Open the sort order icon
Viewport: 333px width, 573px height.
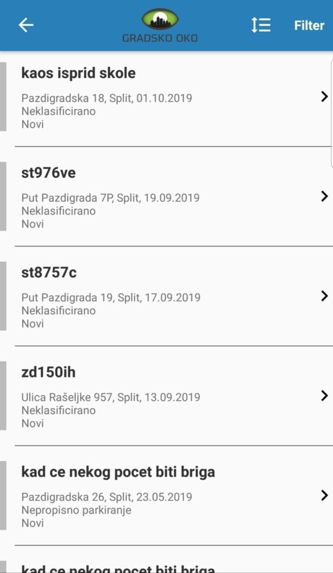(261, 25)
